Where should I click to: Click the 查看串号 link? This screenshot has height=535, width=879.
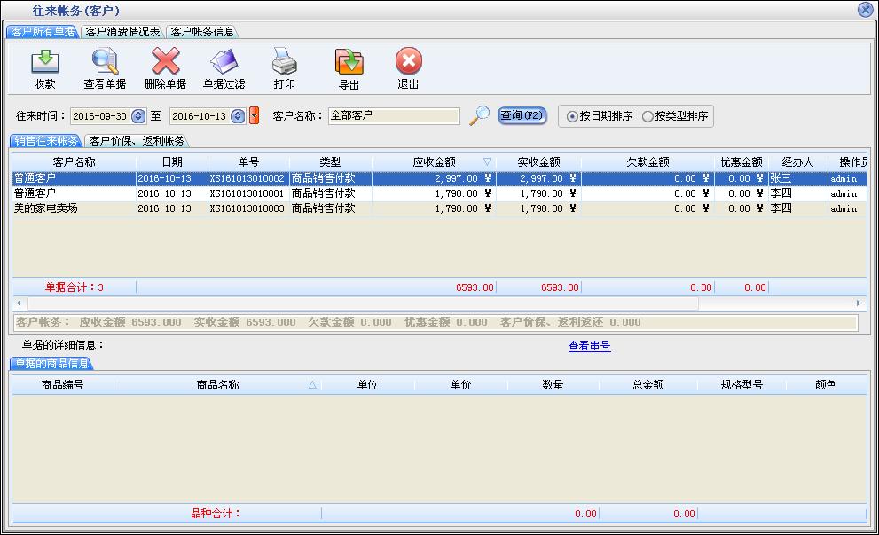pos(589,346)
